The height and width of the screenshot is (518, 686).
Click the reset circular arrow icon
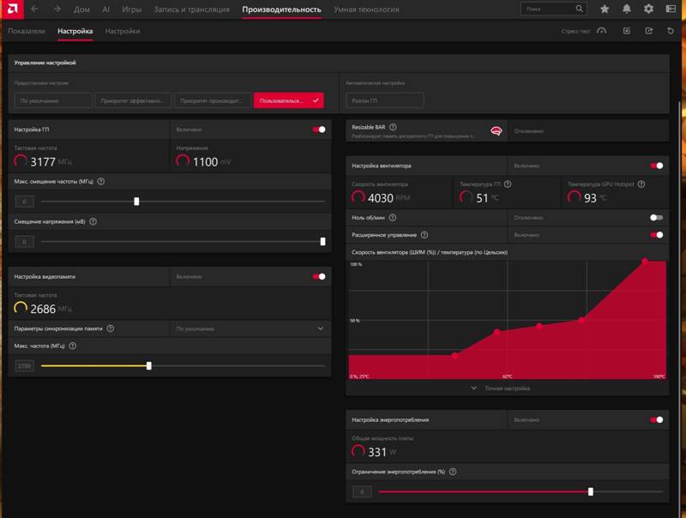(x=671, y=31)
